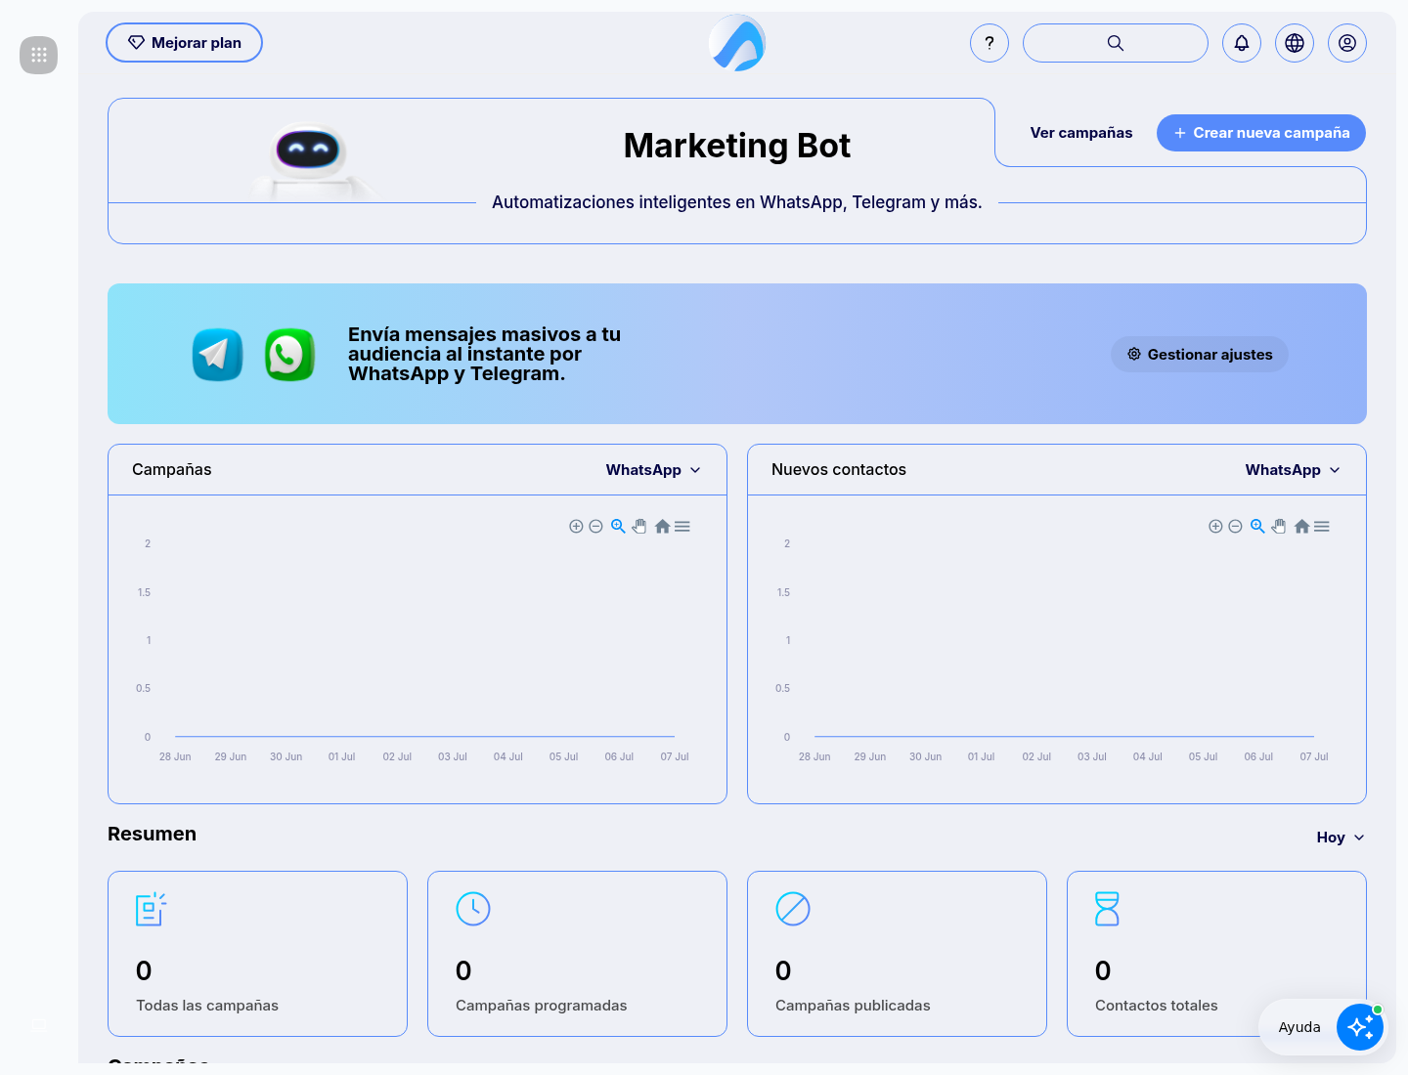Screen dimensions: 1408x1075
Task: Zoom out on the Nuevos contactos chart
Action: [x=1235, y=527]
